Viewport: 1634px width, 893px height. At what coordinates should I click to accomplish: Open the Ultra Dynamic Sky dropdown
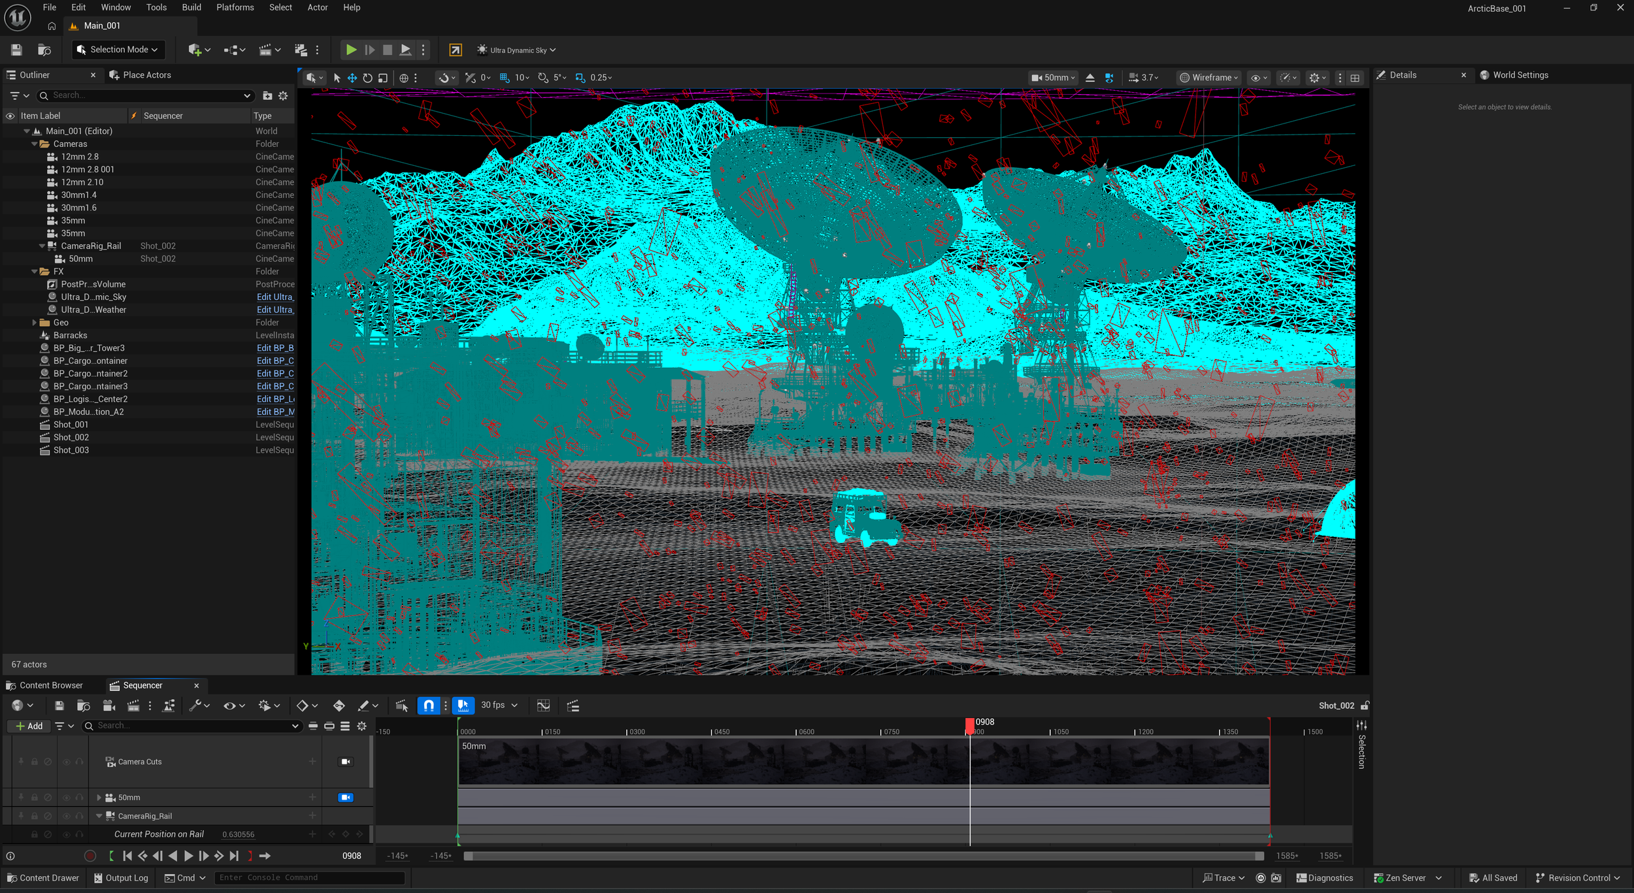click(517, 50)
